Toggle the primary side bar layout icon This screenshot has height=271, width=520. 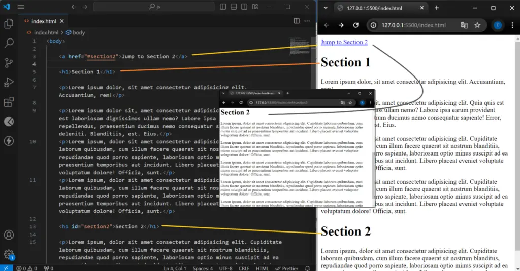click(223, 7)
